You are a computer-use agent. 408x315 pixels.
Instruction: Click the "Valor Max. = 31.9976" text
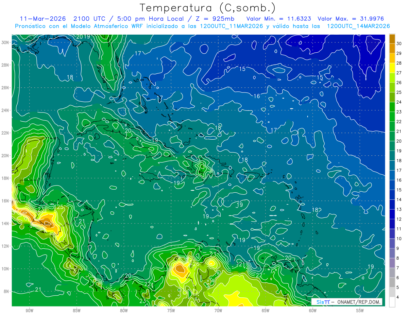point(351,19)
